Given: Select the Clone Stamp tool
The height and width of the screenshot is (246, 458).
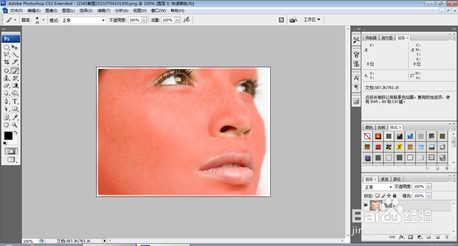Looking at the screenshot, I should [x=6, y=78].
